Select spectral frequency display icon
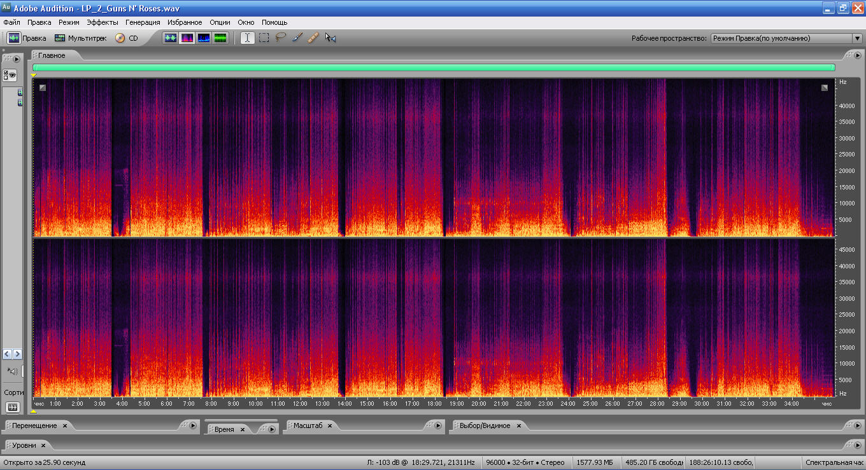This screenshot has width=866, height=470. click(187, 38)
